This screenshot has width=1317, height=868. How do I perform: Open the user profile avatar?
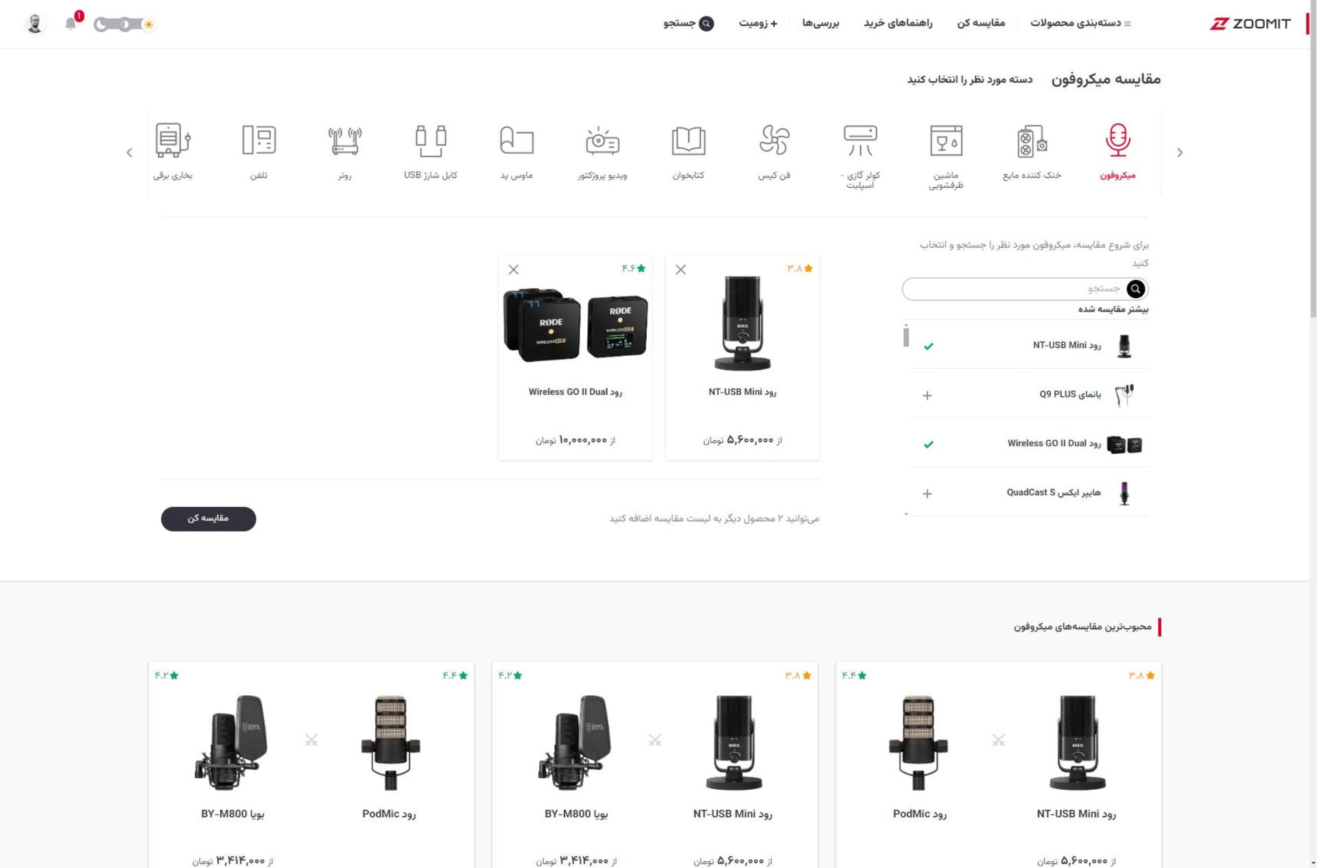tap(35, 24)
